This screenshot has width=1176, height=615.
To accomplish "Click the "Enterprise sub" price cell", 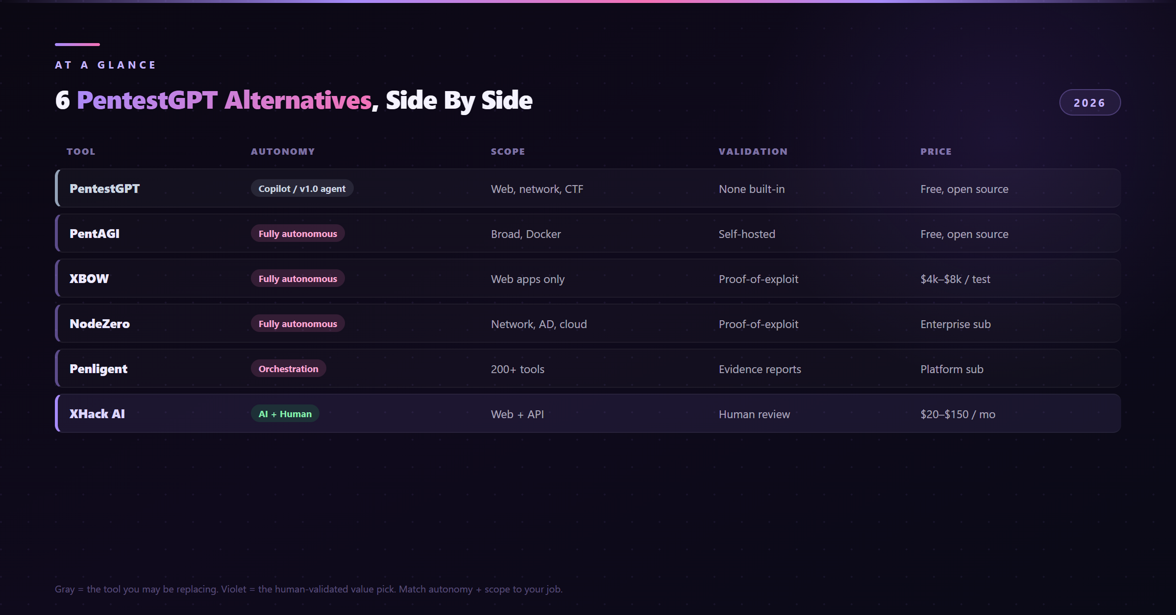I will click(955, 324).
